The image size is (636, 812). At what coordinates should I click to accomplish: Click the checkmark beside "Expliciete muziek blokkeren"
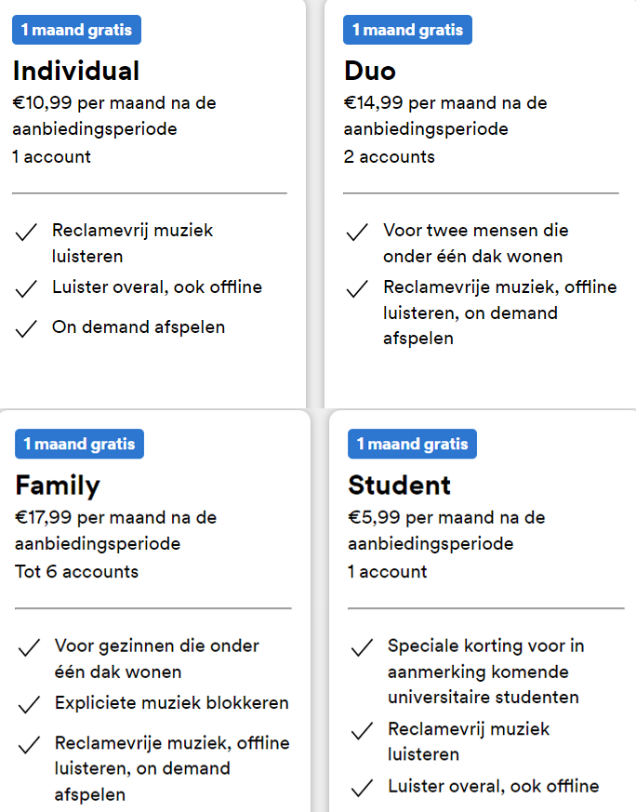[29, 704]
